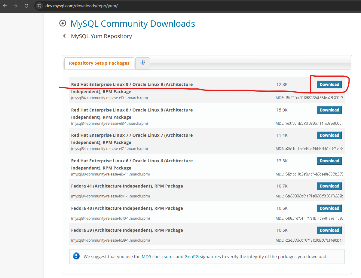Click the browser Back arrow

5,6
